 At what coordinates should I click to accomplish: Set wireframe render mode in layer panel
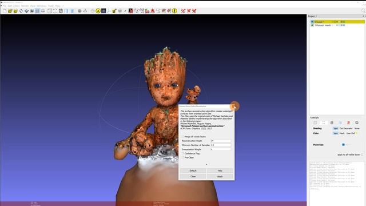[x=332, y=122]
